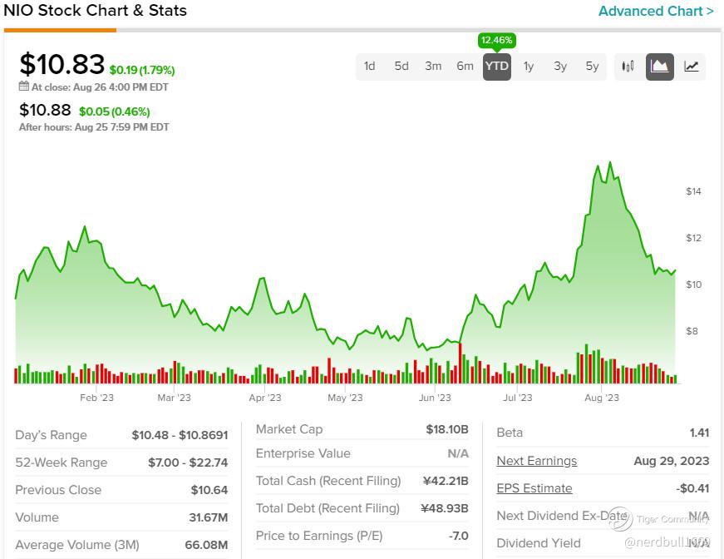
Task: Click the Total Debt value ¥48.93B
Action: click(x=444, y=508)
